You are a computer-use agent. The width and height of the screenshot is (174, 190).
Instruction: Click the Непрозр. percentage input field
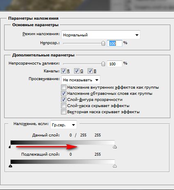(114, 43)
